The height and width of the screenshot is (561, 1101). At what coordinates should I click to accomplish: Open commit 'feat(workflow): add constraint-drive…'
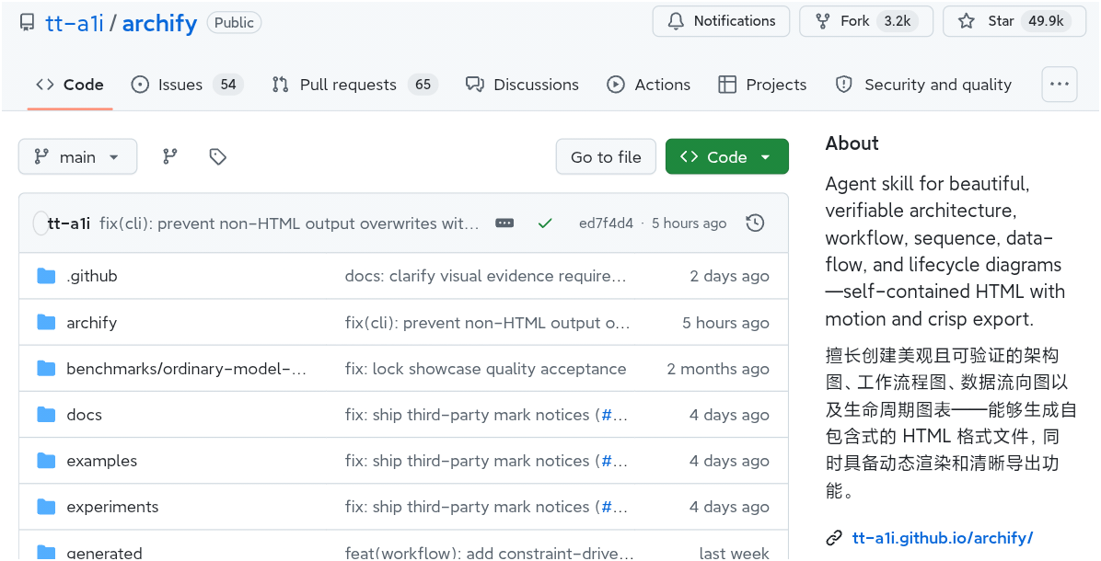tap(489, 553)
